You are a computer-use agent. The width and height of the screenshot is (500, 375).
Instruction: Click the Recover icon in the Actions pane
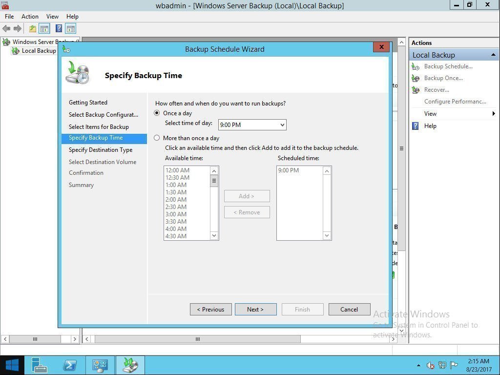[x=416, y=90]
